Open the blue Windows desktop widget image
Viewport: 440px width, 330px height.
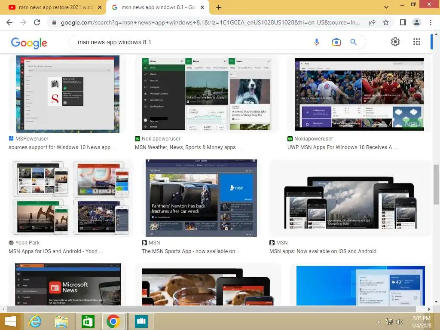click(361, 286)
